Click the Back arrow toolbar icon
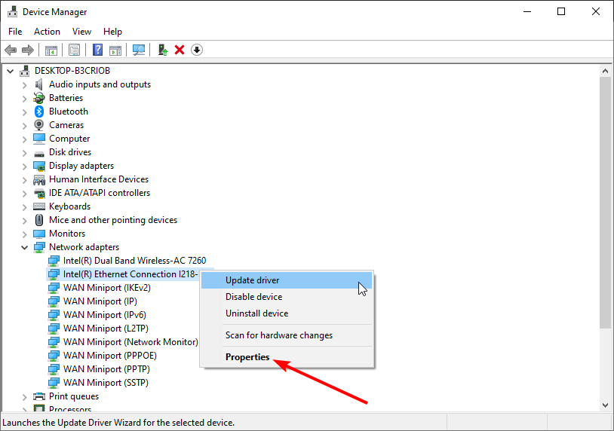This screenshot has height=431, width=614. click(11, 50)
